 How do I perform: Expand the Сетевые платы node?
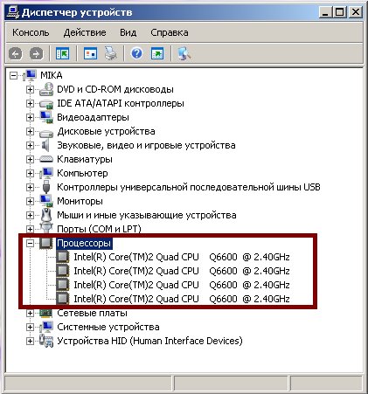(30, 313)
